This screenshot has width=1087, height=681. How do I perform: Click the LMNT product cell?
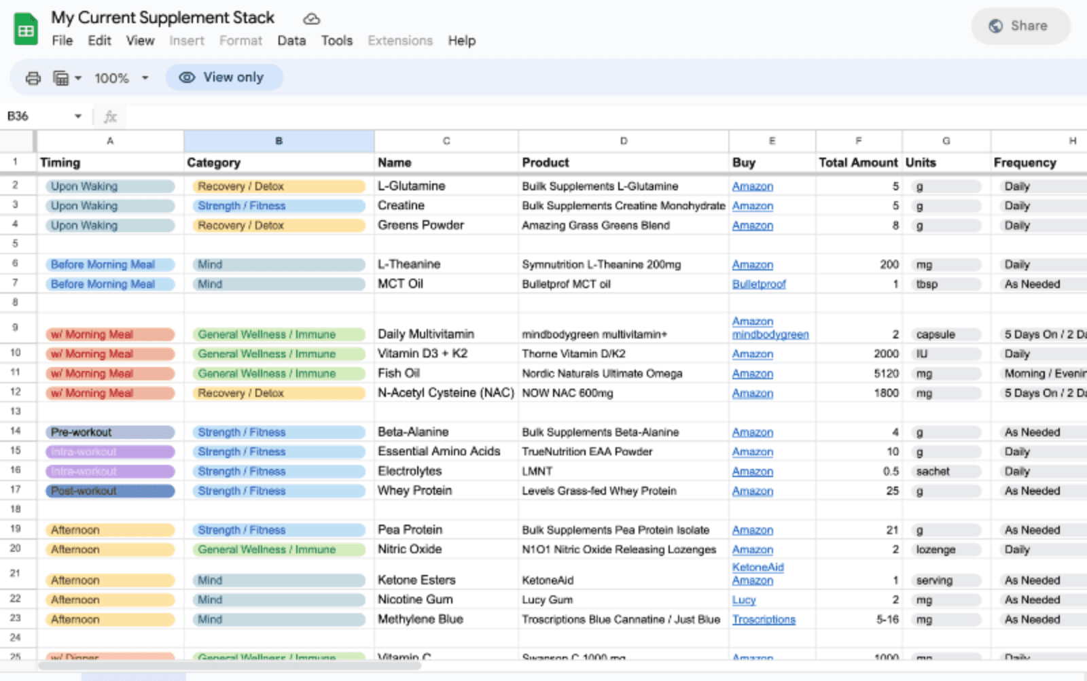click(623, 472)
